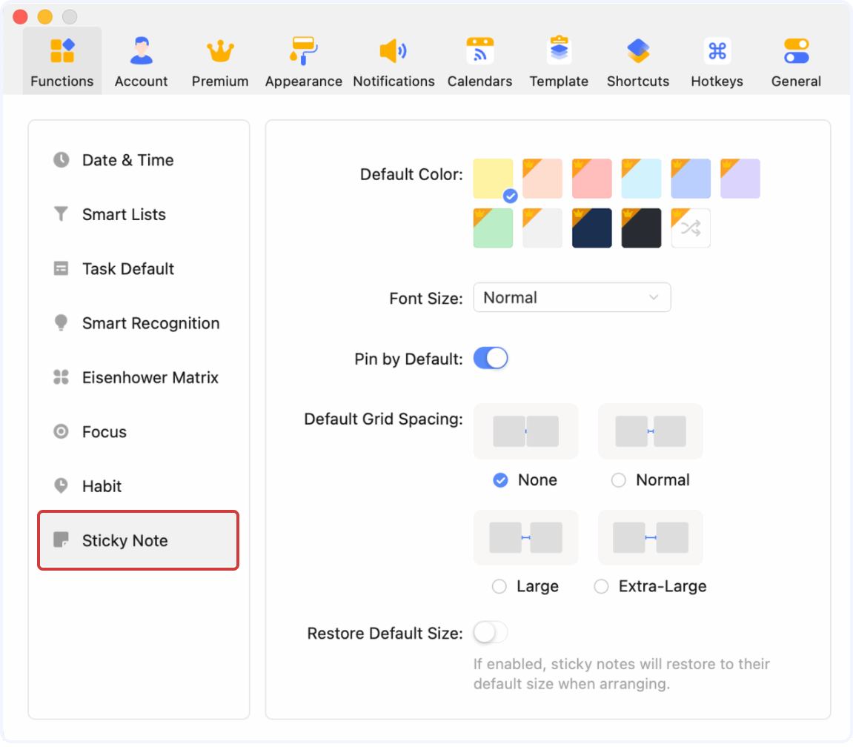
Task: Open the Habit clock icon
Action: pos(61,486)
